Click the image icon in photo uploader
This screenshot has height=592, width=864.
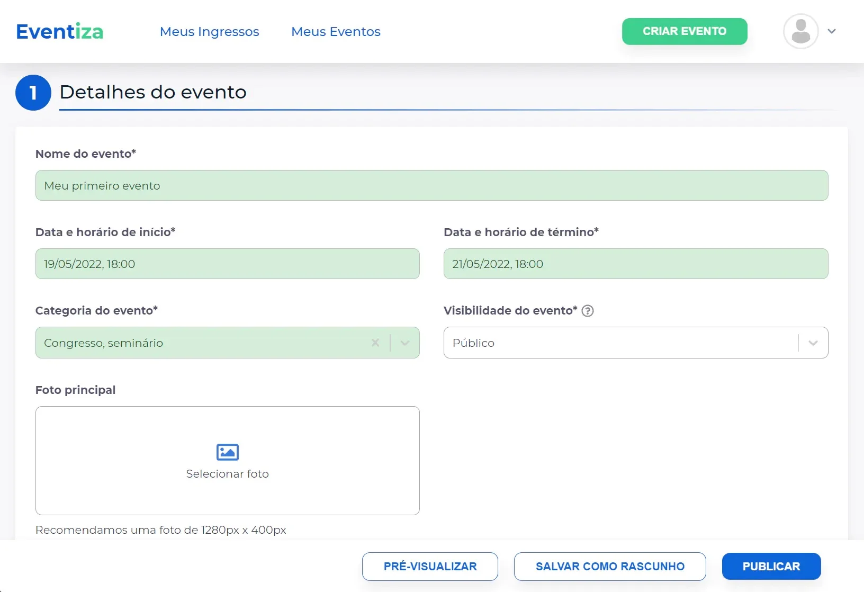click(228, 452)
